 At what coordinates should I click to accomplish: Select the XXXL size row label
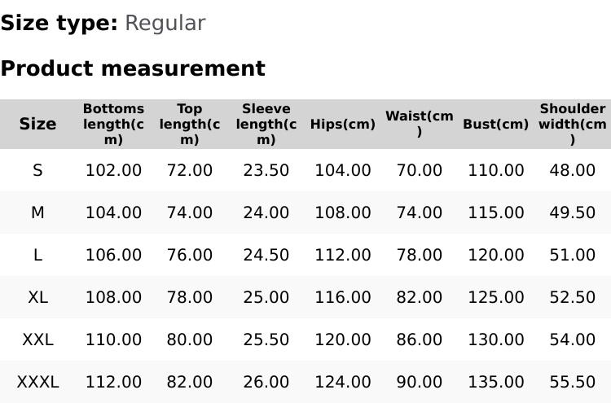tap(37, 382)
